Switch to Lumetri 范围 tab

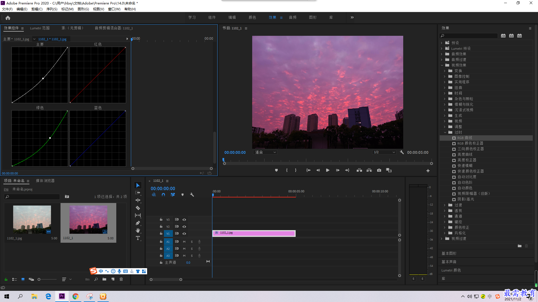[x=40, y=28]
